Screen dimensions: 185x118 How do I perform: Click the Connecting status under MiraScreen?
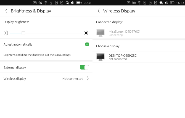pyautogui.click(x=116, y=35)
